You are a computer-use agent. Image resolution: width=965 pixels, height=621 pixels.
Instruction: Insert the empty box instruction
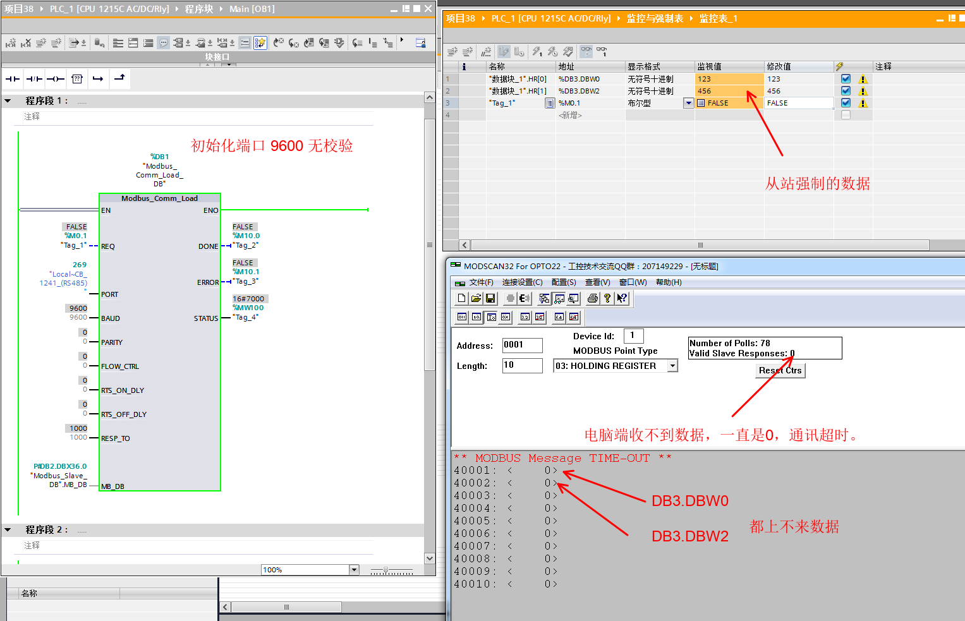coord(77,79)
